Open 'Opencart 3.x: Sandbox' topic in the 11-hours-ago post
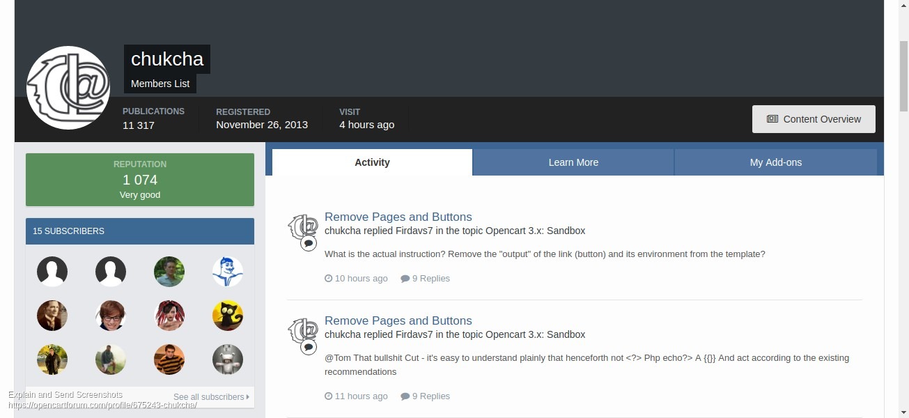909x418 pixels. [x=535, y=334]
